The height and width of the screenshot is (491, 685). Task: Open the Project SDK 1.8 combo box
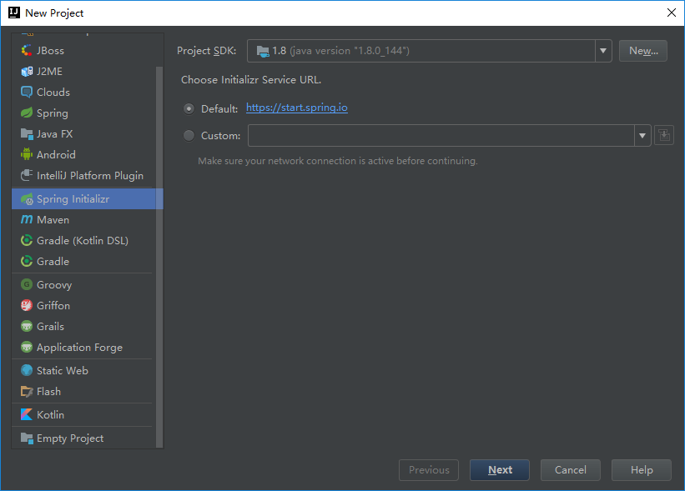[430, 51]
